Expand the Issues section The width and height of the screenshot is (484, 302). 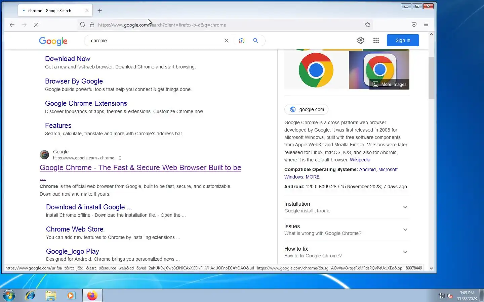tap(347, 230)
